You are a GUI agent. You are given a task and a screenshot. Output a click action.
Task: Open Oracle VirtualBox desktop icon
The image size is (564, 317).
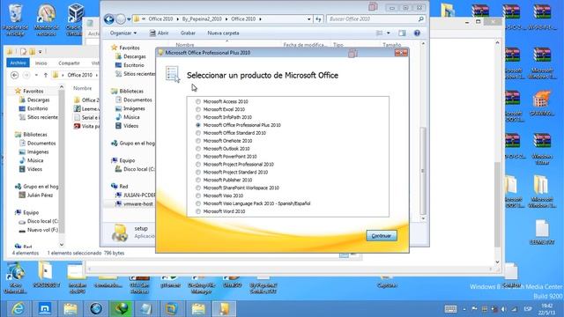[75, 19]
